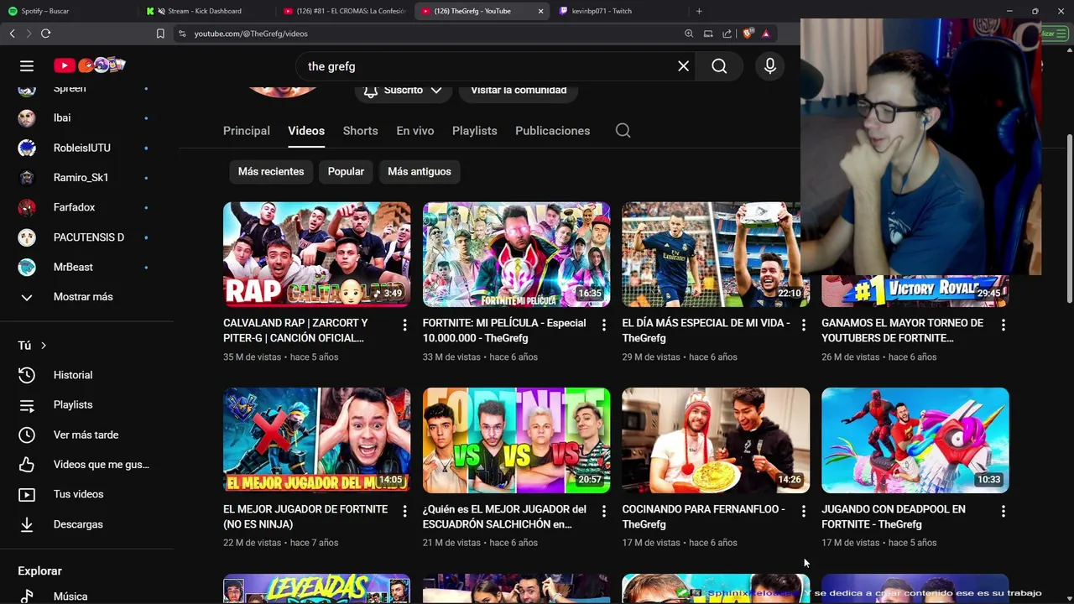Open options menu for FORTNITE: MI PELÍCULA video

(x=603, y=325)
